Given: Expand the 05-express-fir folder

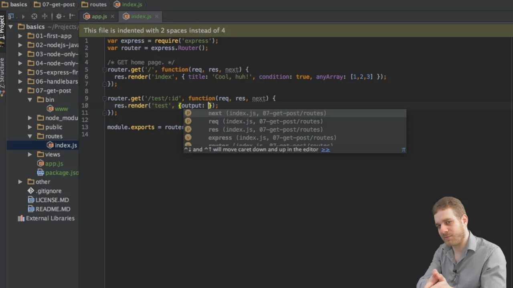Looking at the screenshot, I should click(20, 72).
